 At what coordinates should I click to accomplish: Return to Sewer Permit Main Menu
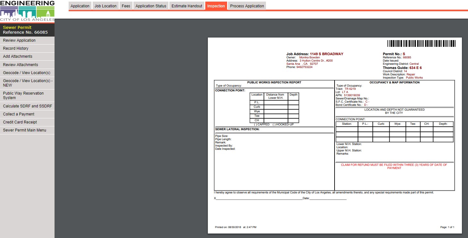(27, 130)
